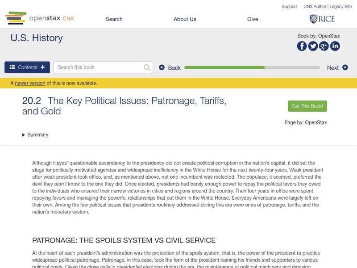Click the OpenStax CNX logo
Image resolution: width=357 pixels, height=268 pixels.
coord(40,18)
